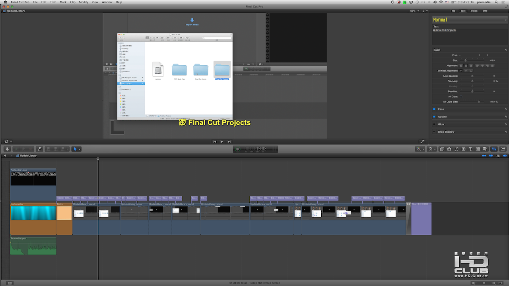Select the Underwater clip in timeline

[33, 218]
